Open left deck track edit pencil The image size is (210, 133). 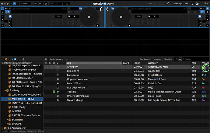coord(68,9)
